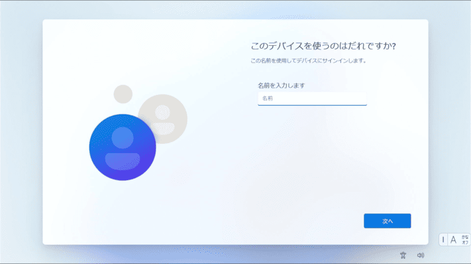
Task: Open the Accessibility options icon
Action: [x=403, y=255]
